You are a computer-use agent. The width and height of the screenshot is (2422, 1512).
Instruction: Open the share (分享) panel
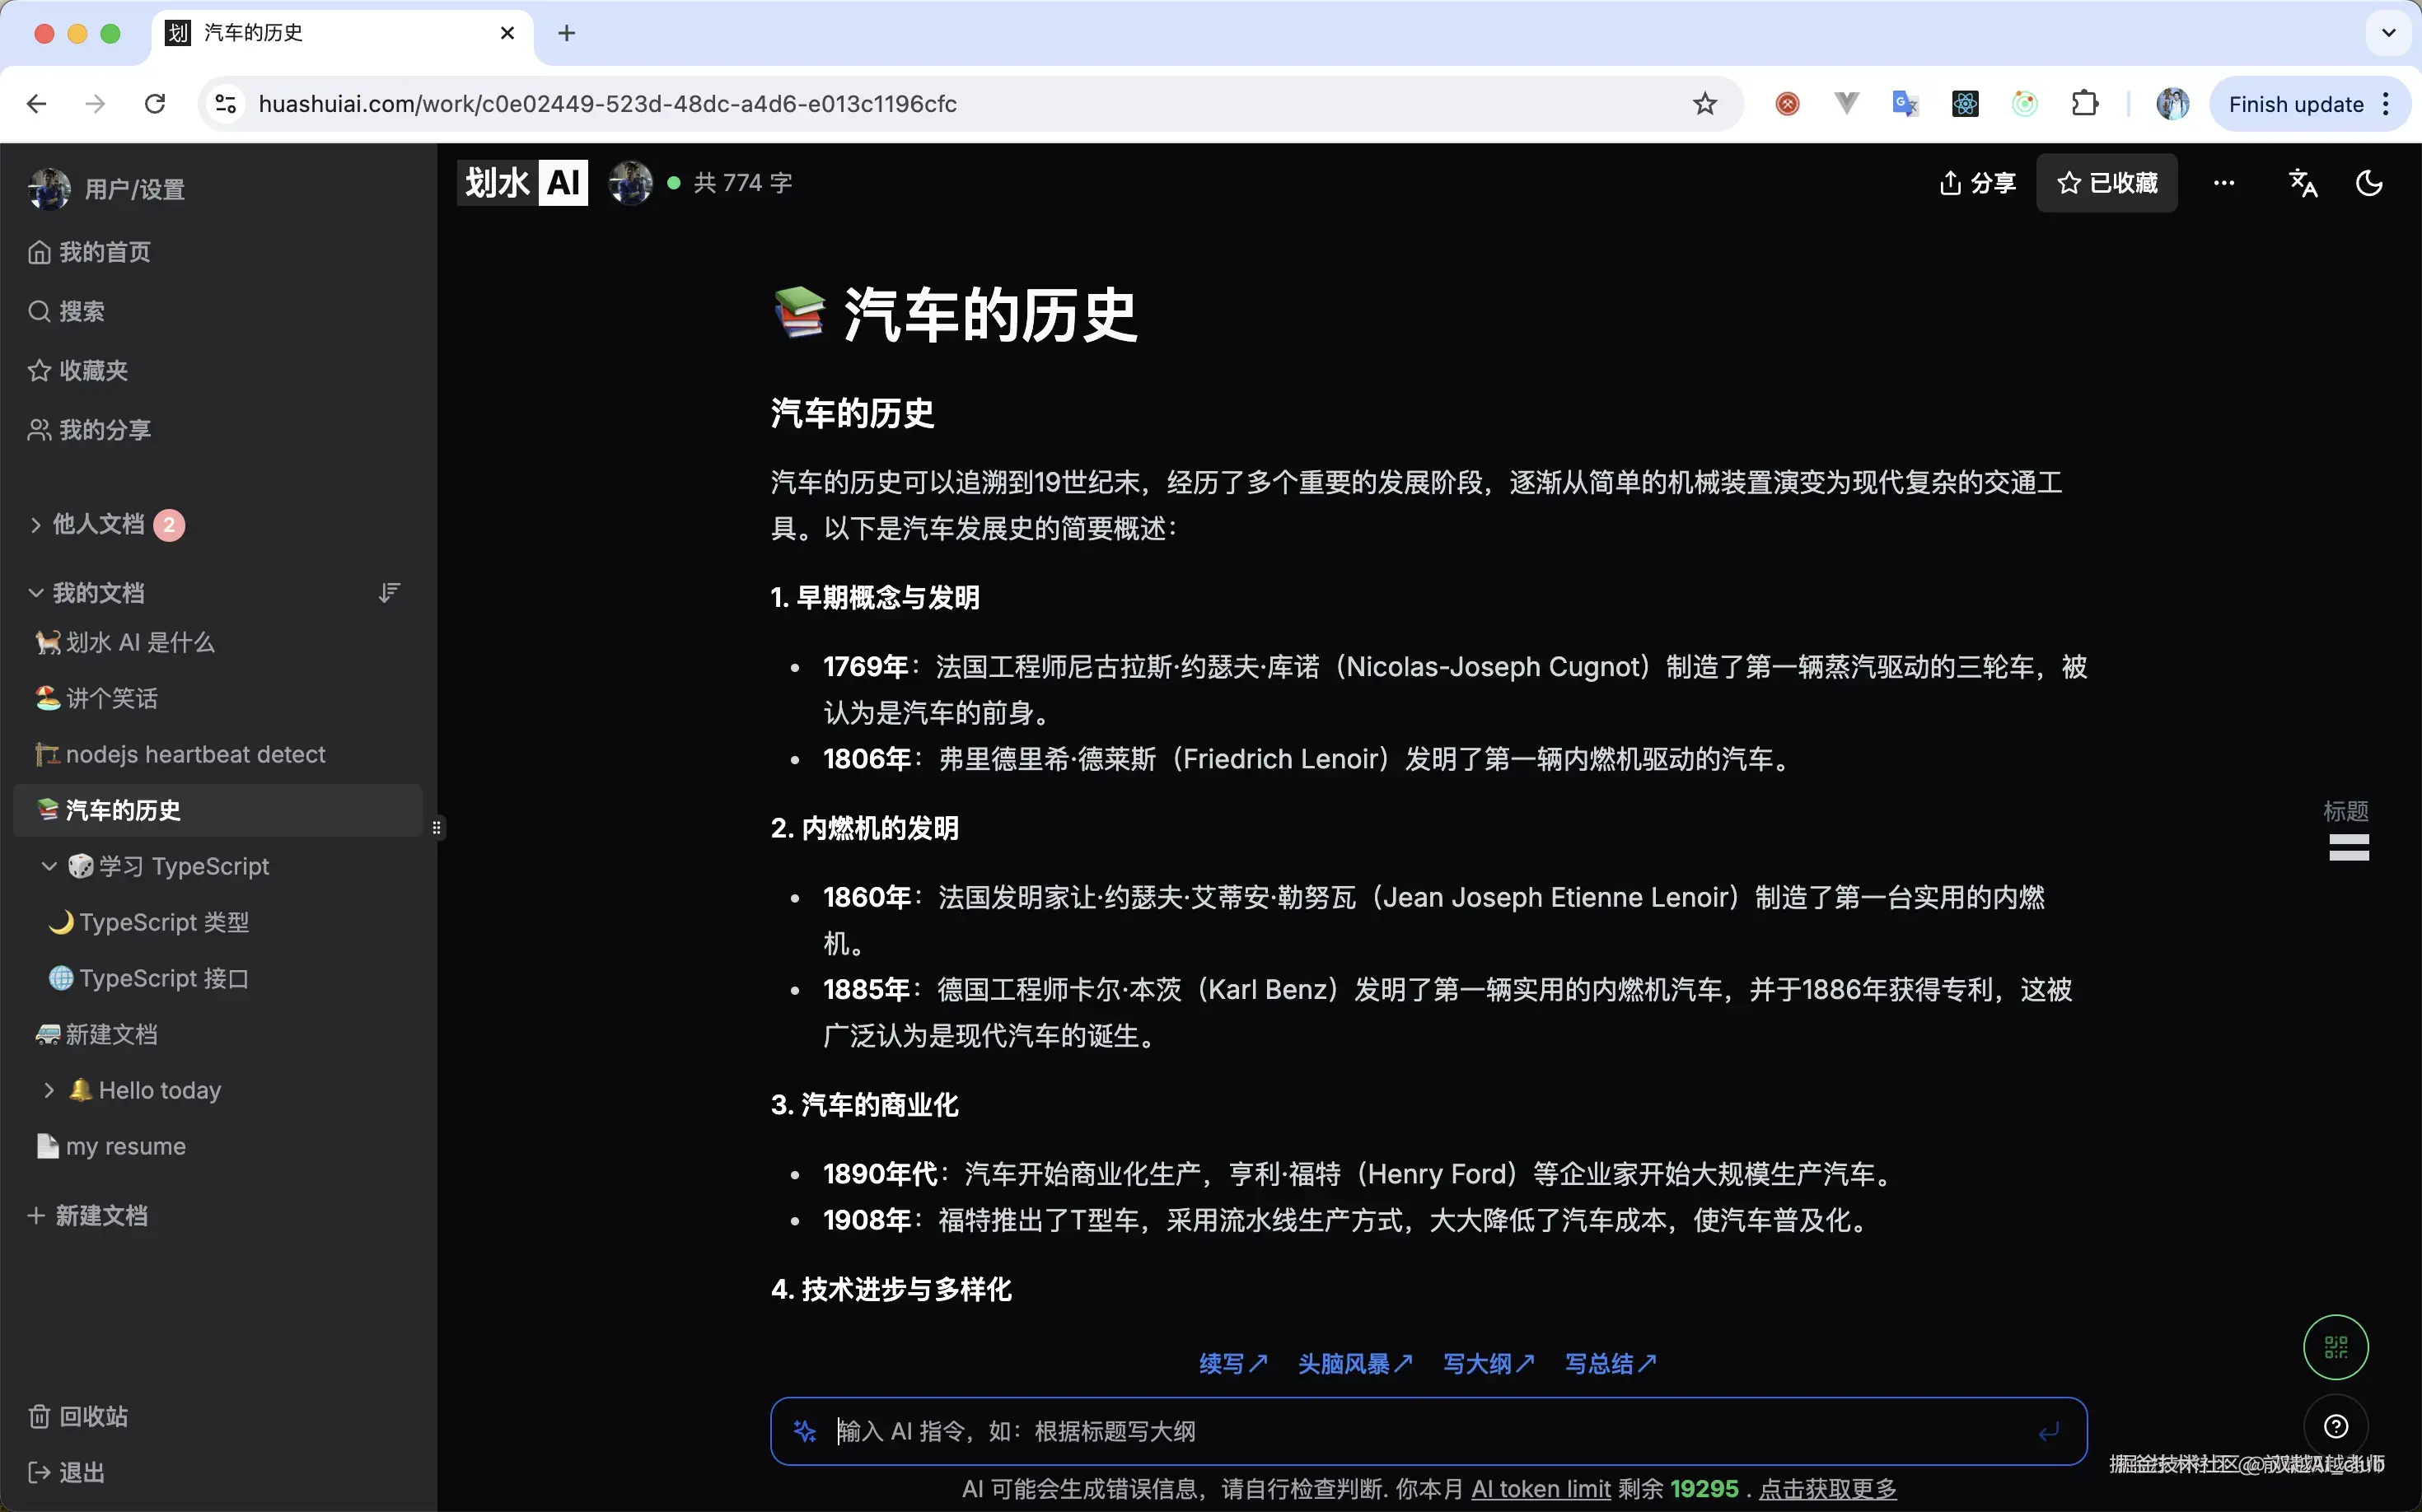[1977, 182]
